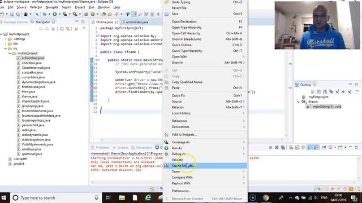The width and height of the screenshot is (362, 203).
Task: Click the Cortana microphone icon
Action: [97, 198]
